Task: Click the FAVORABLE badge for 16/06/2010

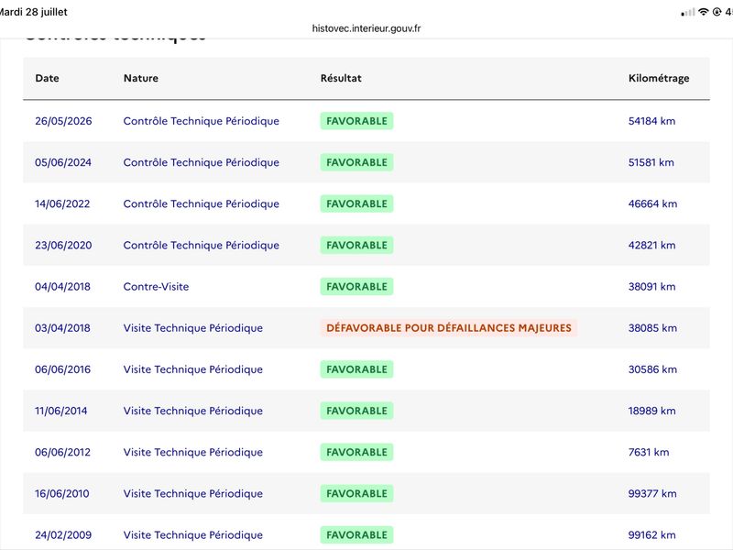Action: point(356,493)
